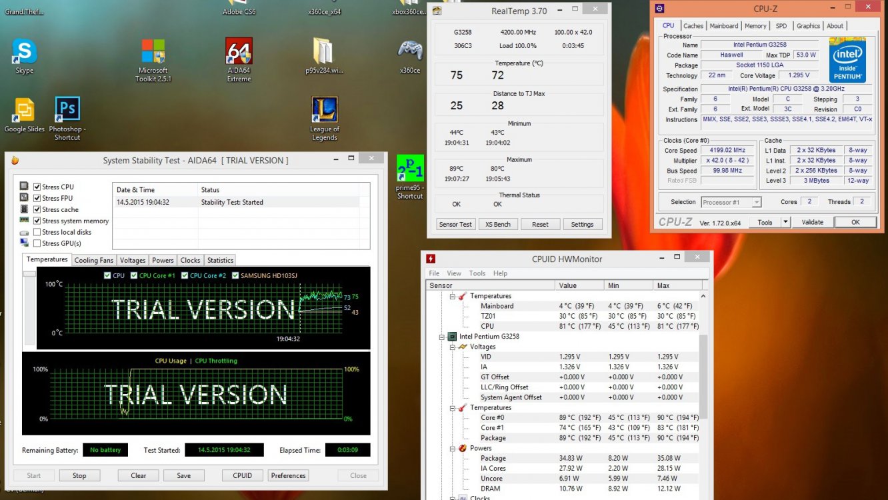Click the RealTemp title bar icon
Screen dimensions: 888x500
[x=437, y=11]
